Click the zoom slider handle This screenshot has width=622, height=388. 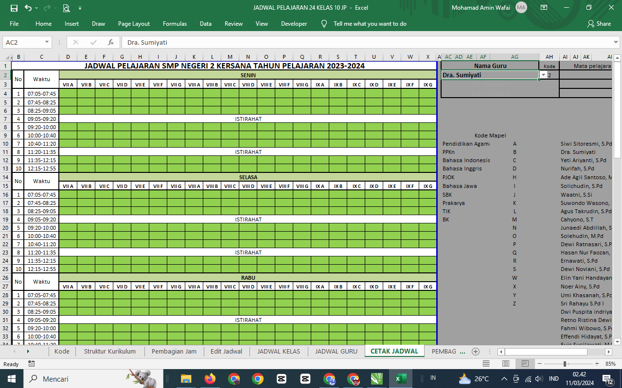(x=565, y=364)
